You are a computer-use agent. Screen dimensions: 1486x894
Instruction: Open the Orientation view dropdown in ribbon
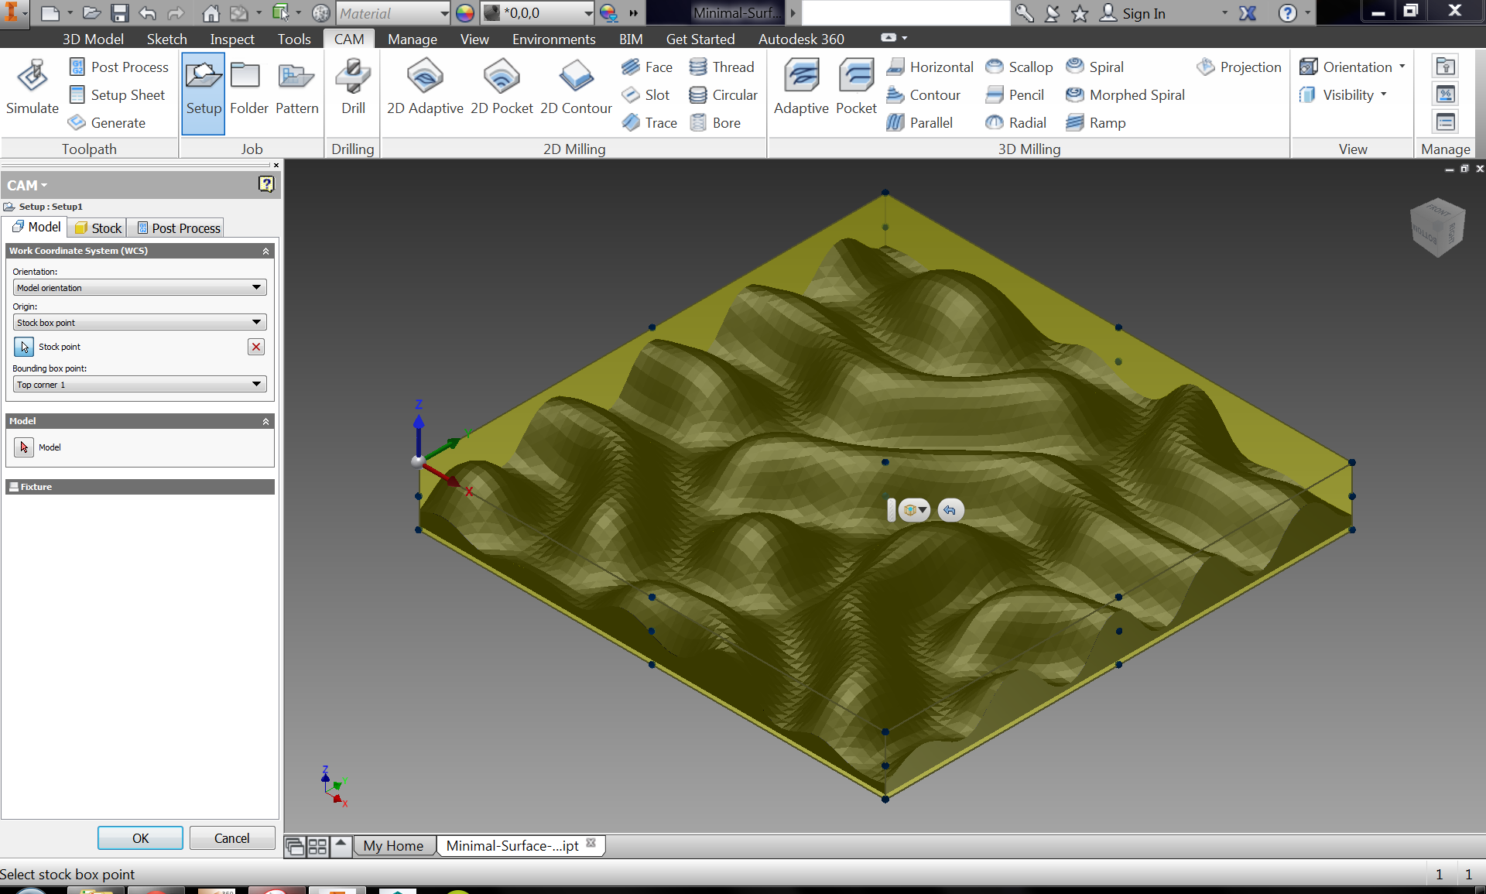(1352, 67)
